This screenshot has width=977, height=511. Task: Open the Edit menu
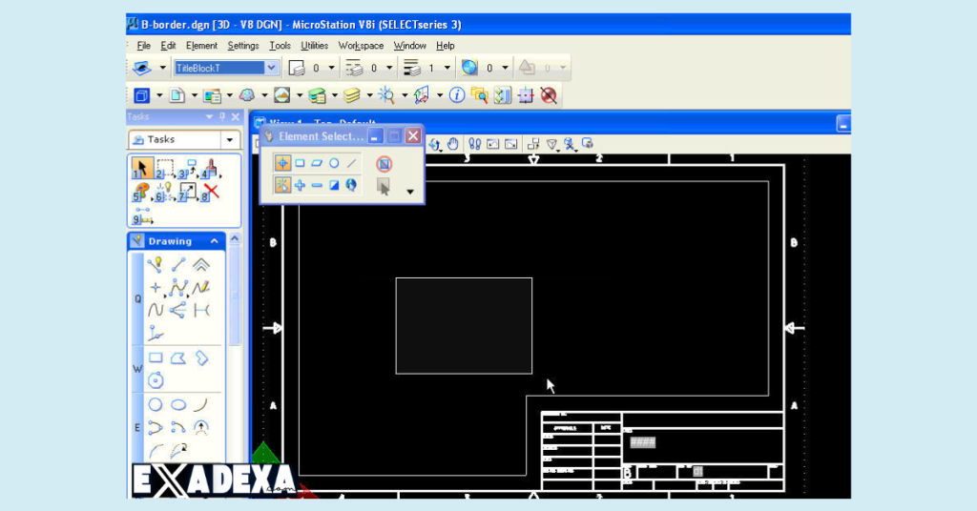(168, 46)
